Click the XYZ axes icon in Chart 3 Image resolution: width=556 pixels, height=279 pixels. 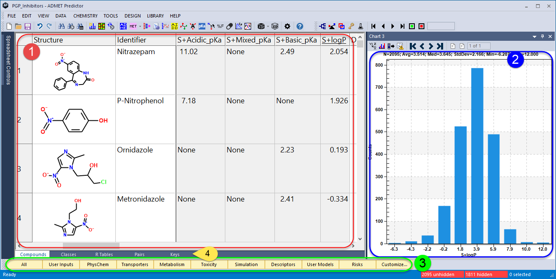(373, 46)
